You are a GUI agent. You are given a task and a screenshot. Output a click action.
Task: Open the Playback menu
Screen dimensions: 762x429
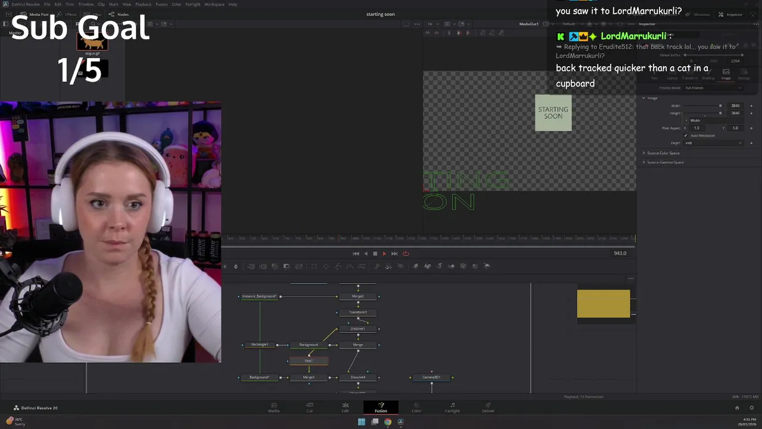[143, 4]
